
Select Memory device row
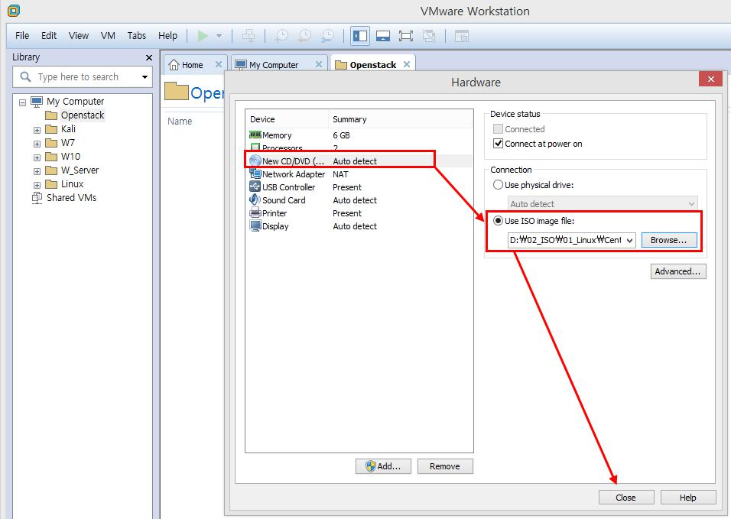359,135
